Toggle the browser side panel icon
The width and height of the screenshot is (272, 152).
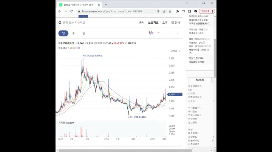(189, 11)
